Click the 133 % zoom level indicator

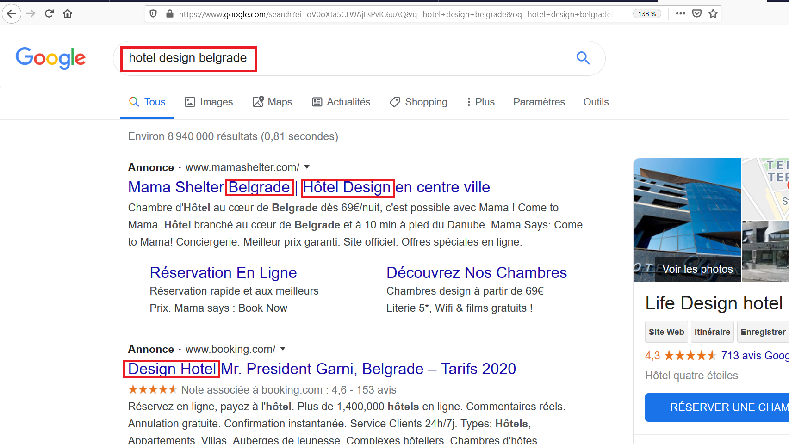pyautogui.click(x=647, y=14)
